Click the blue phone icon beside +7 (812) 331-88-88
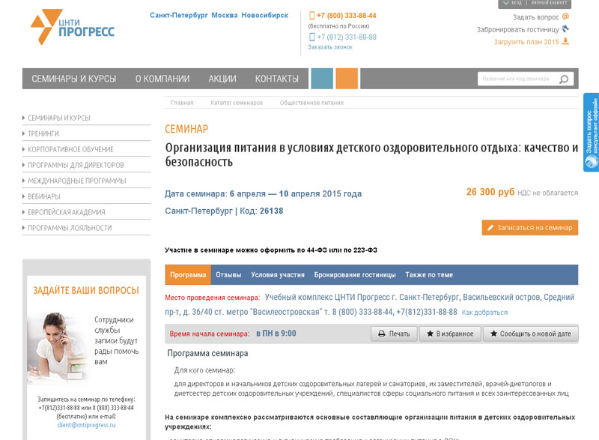599x440 pixels. [x=311, y=37]
